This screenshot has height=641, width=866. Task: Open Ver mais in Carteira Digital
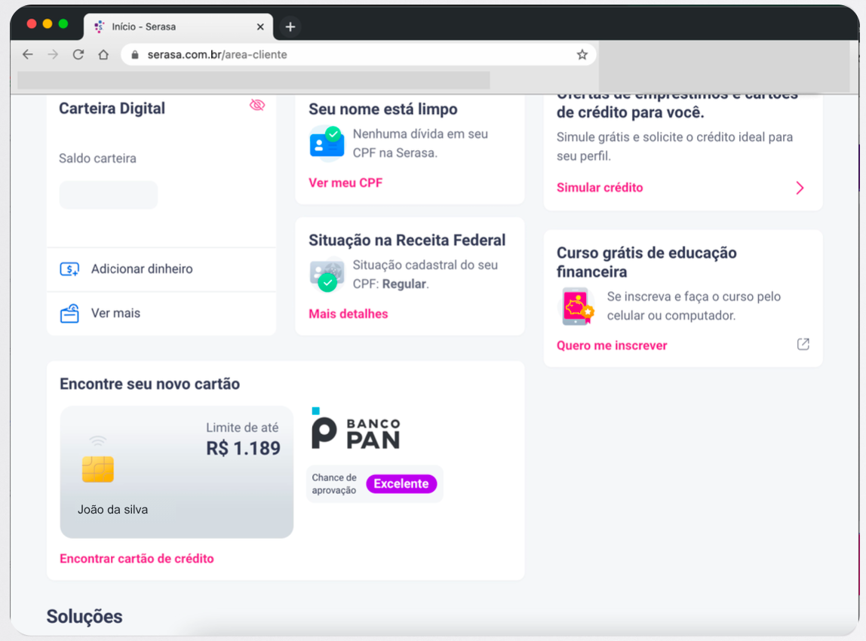161,313
